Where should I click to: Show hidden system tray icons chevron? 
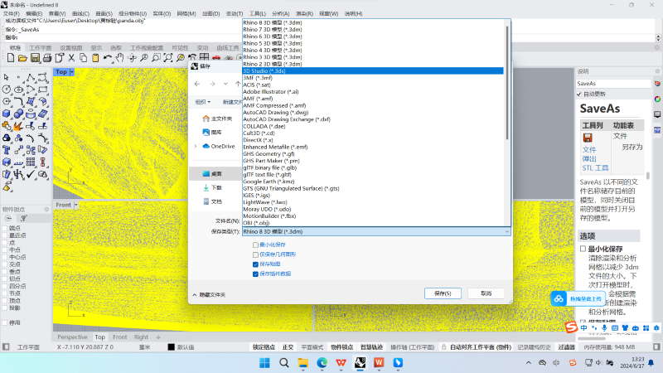529,363
